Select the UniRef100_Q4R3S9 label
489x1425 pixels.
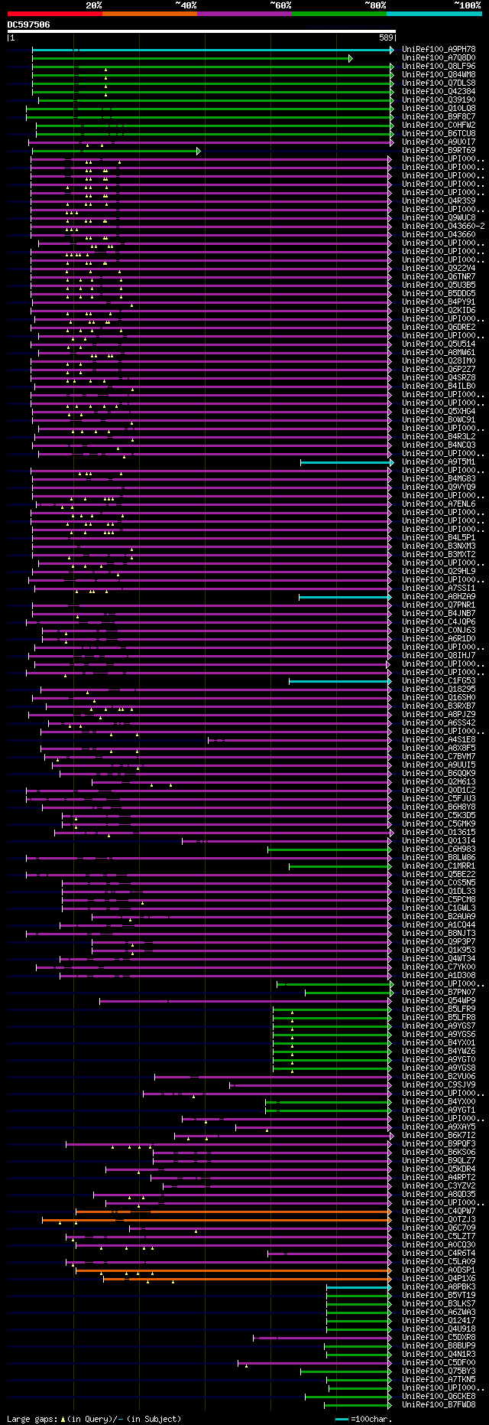pyautogui.click(x=439, y=201)
